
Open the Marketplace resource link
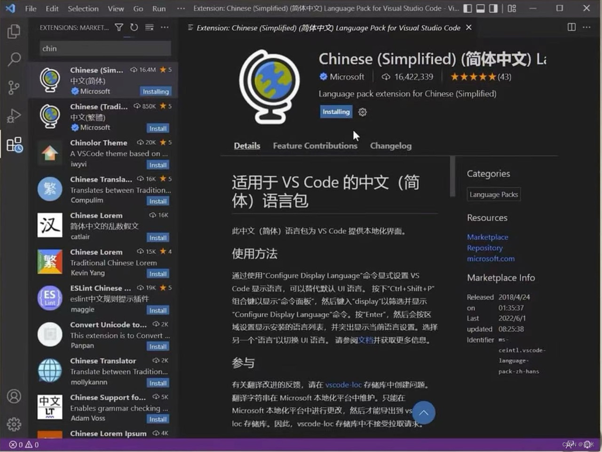coord(487,237)
